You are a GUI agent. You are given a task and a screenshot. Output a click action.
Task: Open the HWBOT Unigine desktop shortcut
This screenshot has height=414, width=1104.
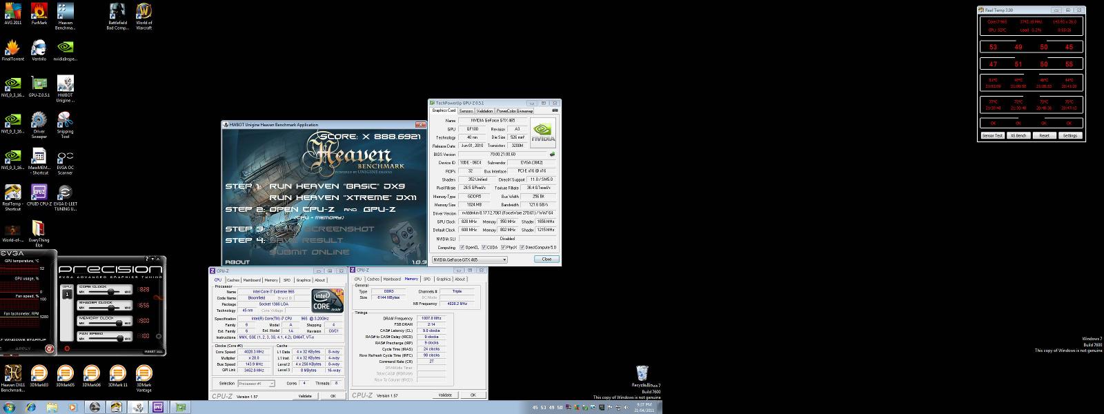pyautogui.click(x=66, y=88)
